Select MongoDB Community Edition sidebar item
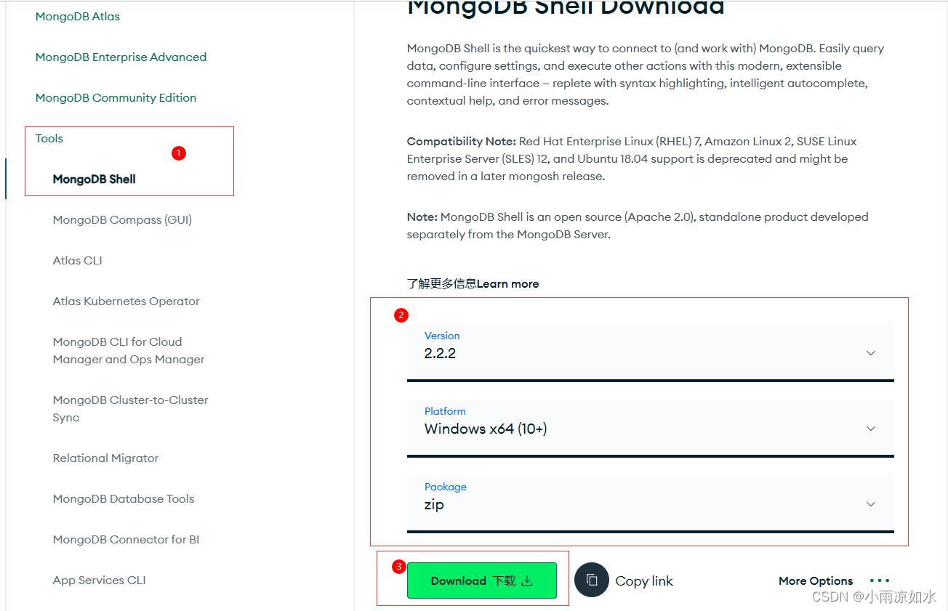The width and height of the screenshot is (948, 611). tap(116, 97)
